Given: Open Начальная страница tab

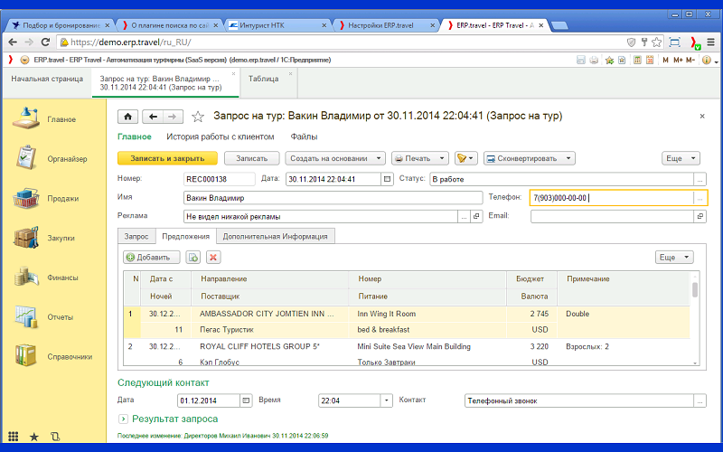Looking at the screenshot, I should (47, 79).
